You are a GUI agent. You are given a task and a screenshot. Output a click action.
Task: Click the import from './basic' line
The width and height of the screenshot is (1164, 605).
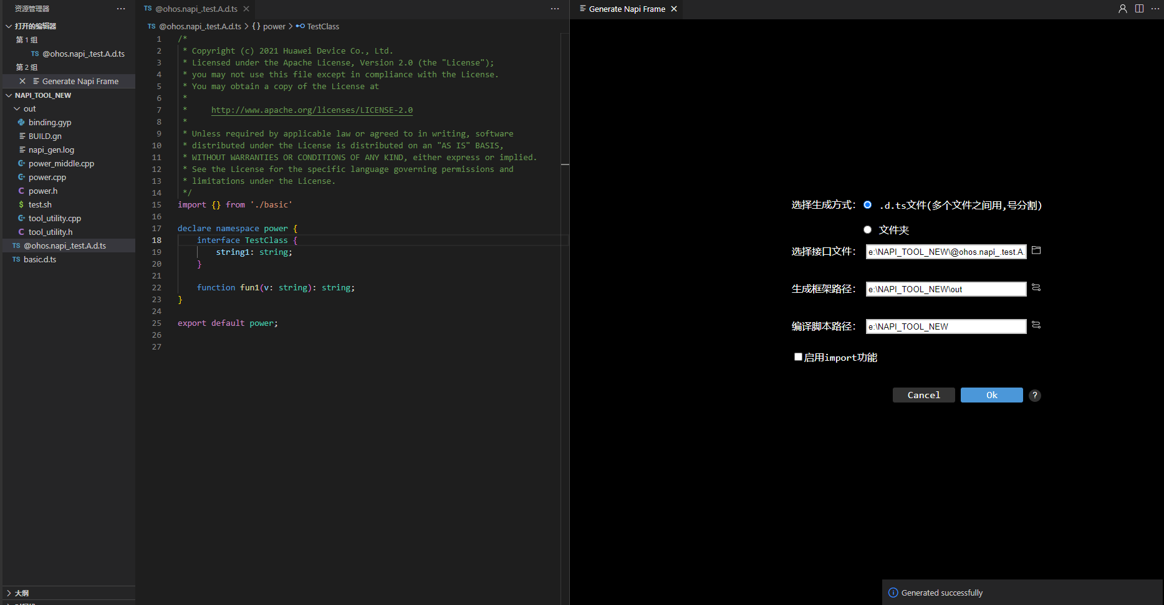(235, 204)
